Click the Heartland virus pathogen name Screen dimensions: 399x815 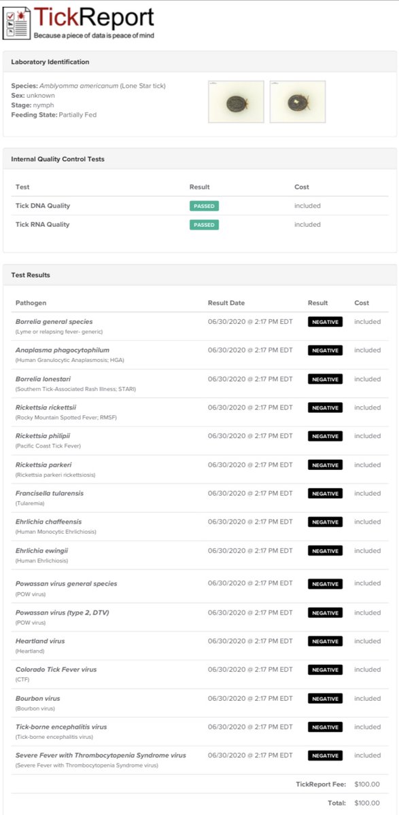click(40, 641)
